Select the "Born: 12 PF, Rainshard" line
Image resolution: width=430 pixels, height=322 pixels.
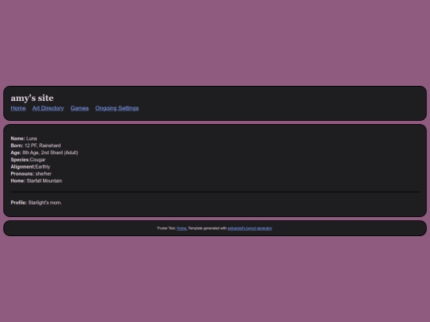36,145
